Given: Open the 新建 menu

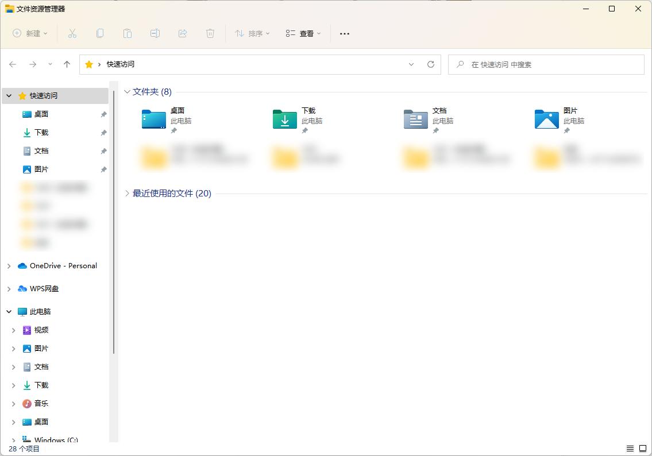Looking at the screenshot, I should click(30, 33).
